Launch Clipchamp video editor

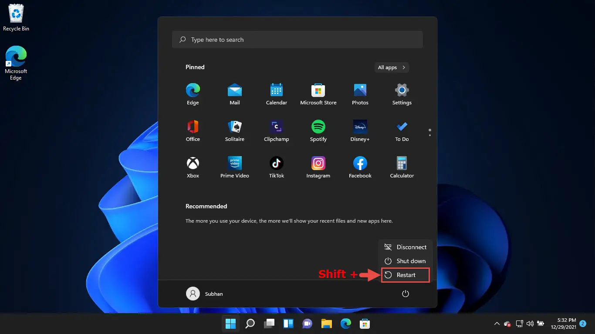tap(276, 131)
